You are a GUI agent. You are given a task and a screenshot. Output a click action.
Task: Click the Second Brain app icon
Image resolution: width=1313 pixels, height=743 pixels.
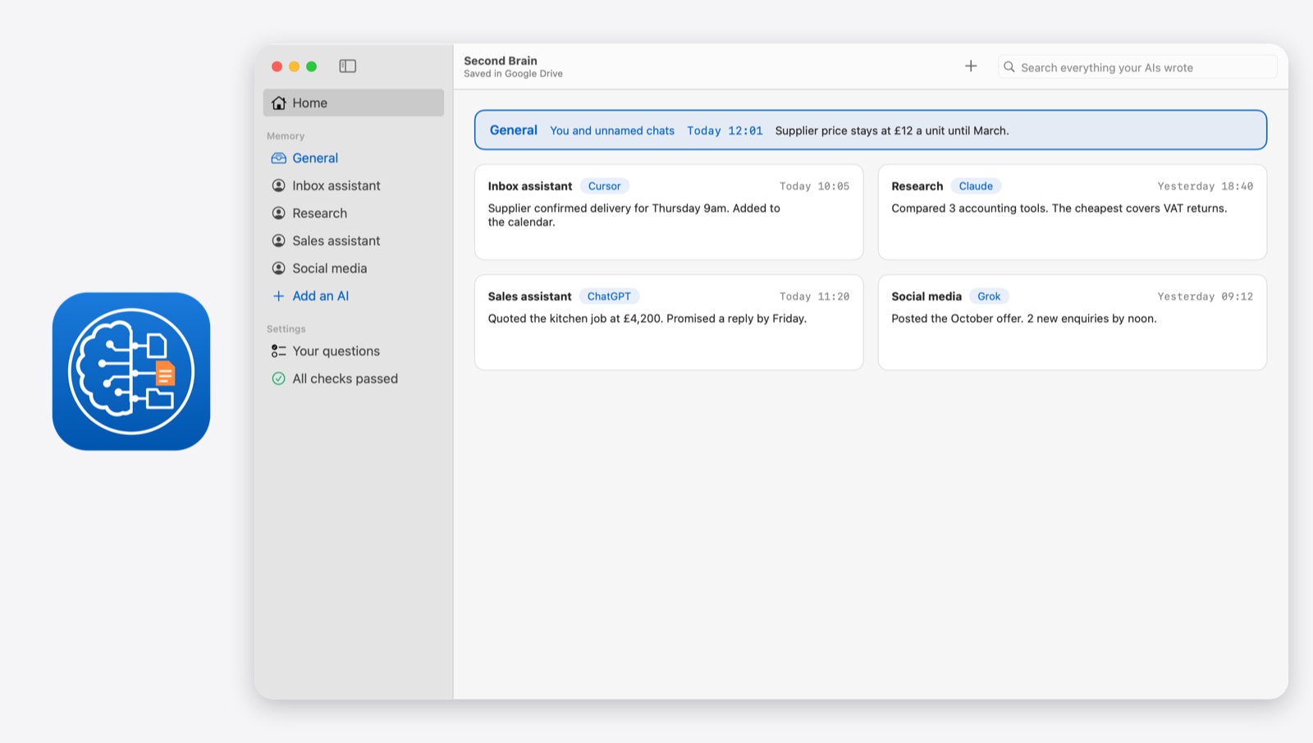(131, 371)
